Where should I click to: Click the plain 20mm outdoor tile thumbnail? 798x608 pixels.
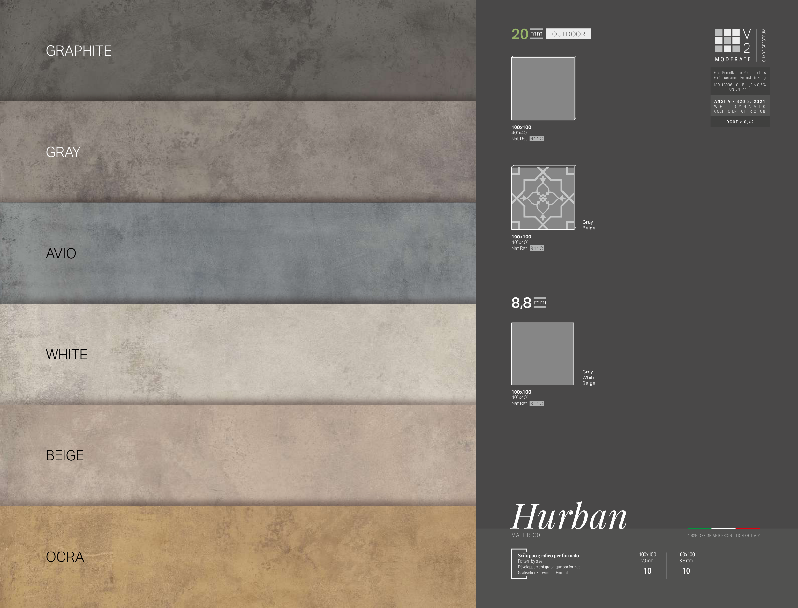coord(543,88)
